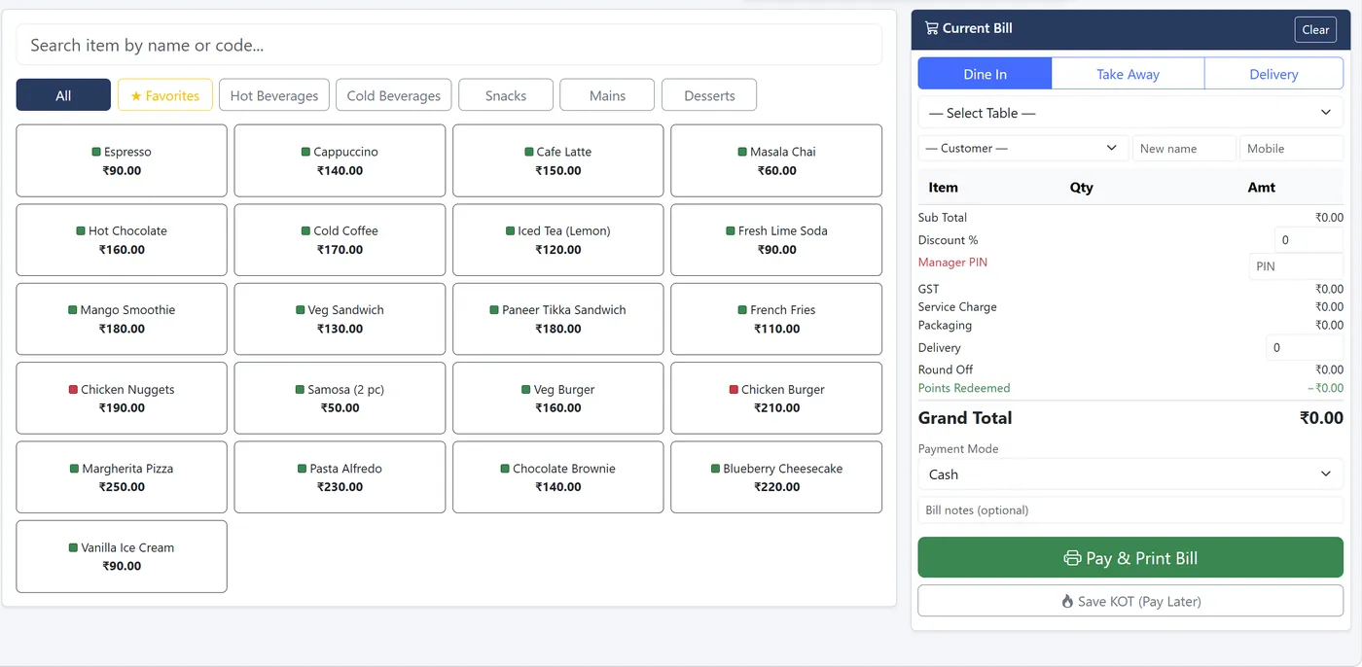The width and height of the screenshot is (1362, 667).
Task: Click flame icon on Save KOT
Action: (x=1067, y=602)
